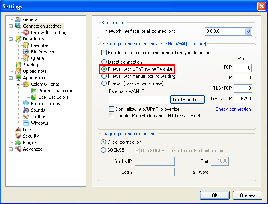Close the Settings dialog window

pos(262,6)
